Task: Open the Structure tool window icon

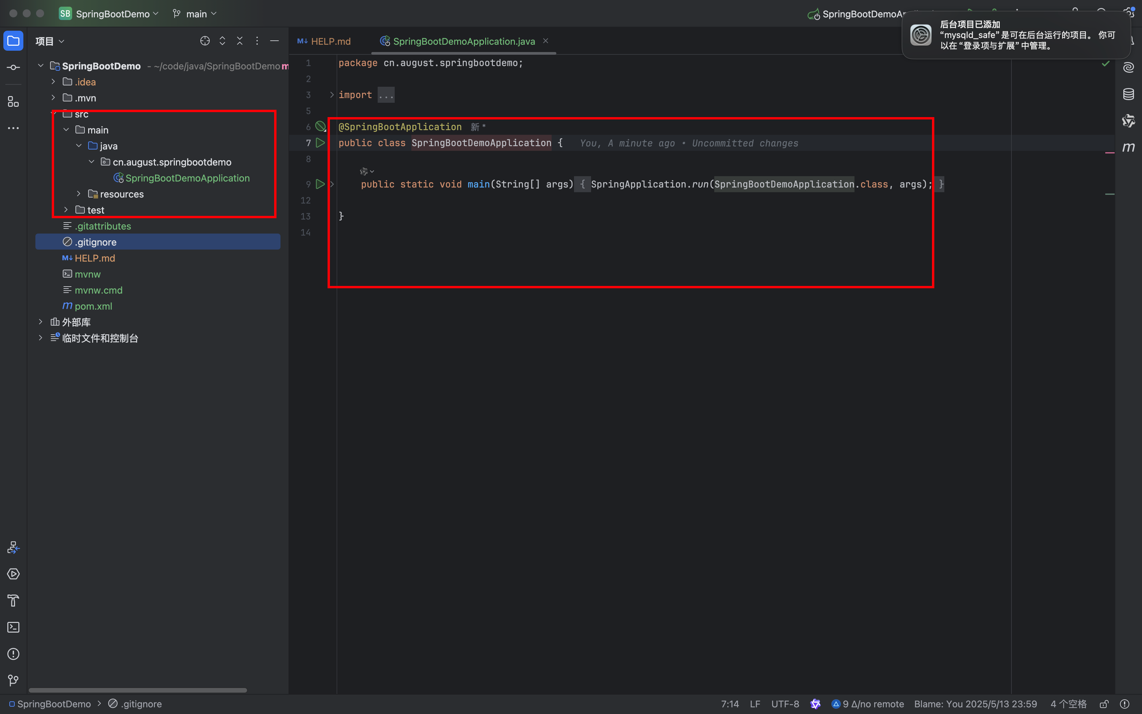Action: [13, 101]
